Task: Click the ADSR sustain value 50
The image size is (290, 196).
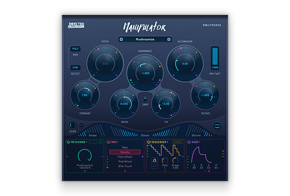Action: (209, 168)
